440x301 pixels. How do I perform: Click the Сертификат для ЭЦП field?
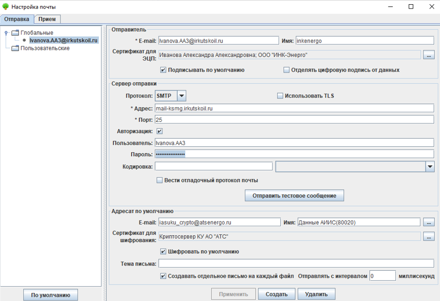coord(290,55)
